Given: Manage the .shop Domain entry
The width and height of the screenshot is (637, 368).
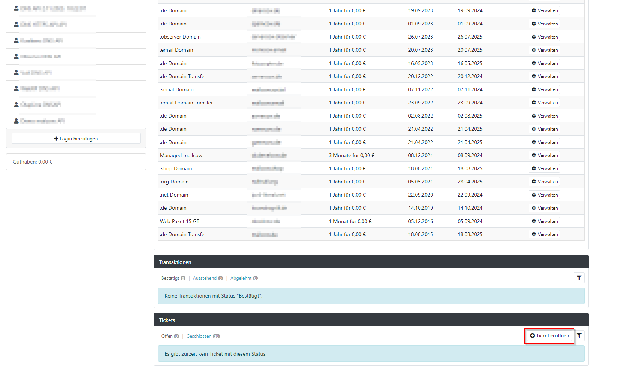Looking at the screenshot, I should [544, 168].
